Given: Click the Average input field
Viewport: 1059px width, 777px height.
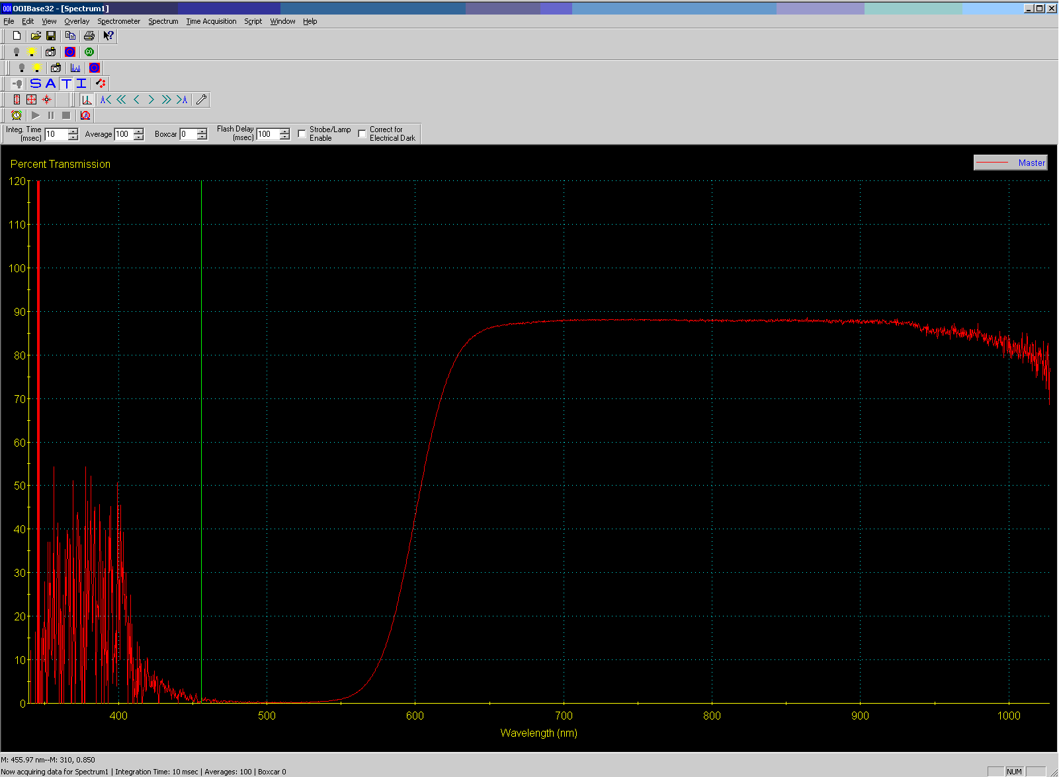Looking at the screenshot, I should 124,134.
